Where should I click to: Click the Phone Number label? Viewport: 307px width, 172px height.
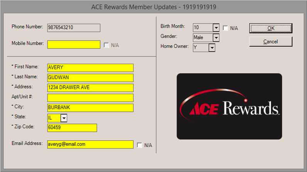[x=27, y=27]
